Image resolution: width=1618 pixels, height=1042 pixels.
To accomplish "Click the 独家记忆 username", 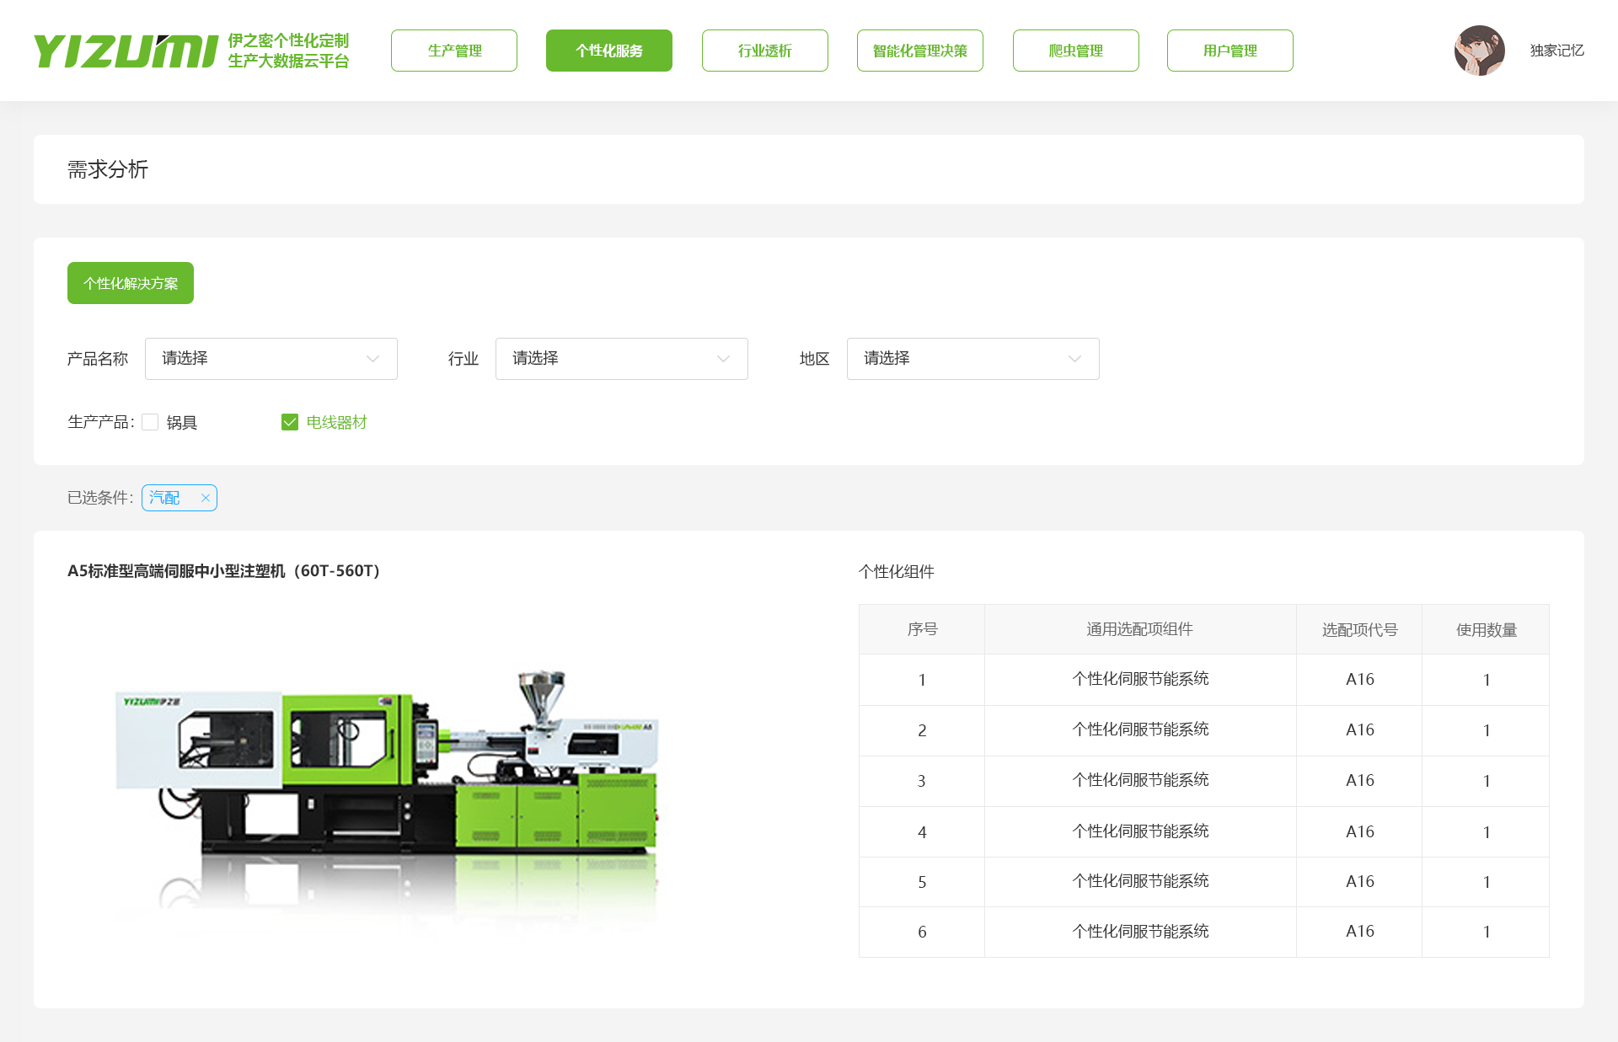I will point(1556,51).
